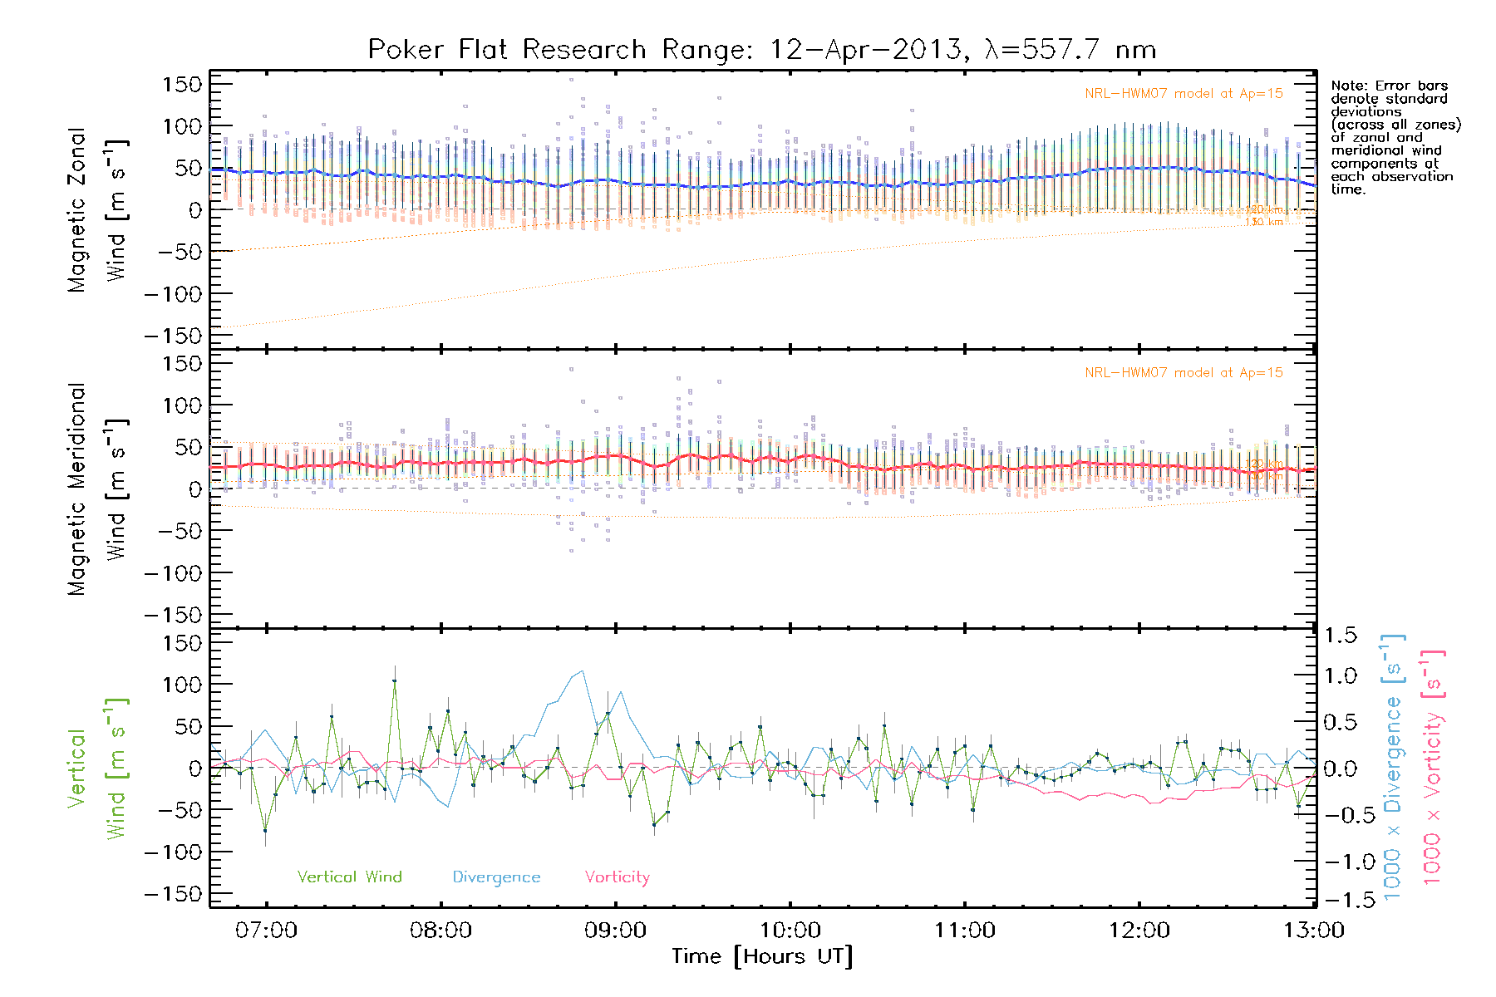Click the blue divergence peak before 09:00
1496x997 pixels.
pos(581,671)
